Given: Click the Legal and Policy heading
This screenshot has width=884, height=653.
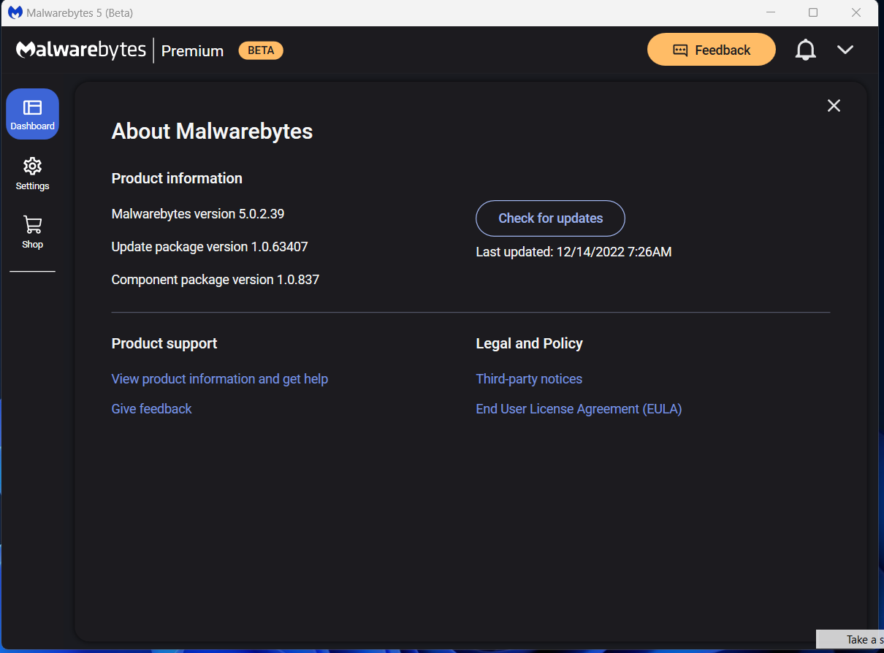Looking at the screenshot, I should 529,343.
